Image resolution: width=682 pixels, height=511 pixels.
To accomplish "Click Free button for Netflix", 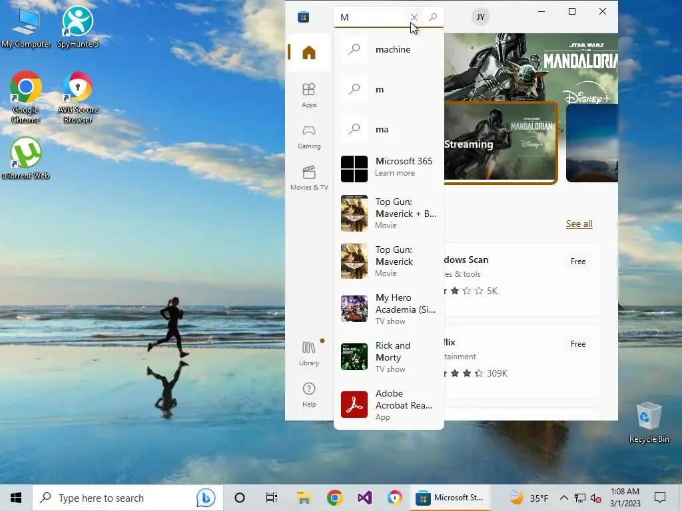I will click(578, 344).
